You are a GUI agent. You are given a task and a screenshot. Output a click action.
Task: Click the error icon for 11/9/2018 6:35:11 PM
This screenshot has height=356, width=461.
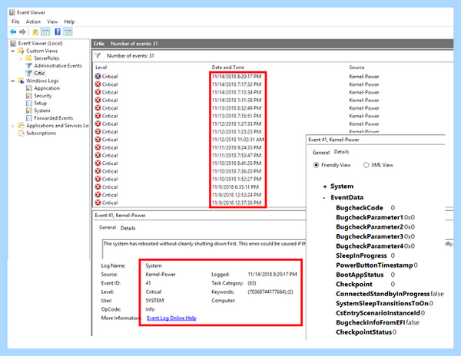point(98,187)
